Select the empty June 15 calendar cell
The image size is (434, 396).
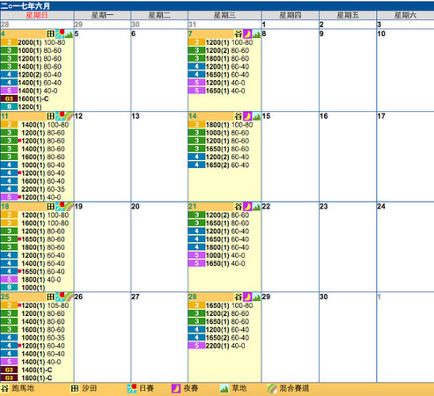pos(290,157)
